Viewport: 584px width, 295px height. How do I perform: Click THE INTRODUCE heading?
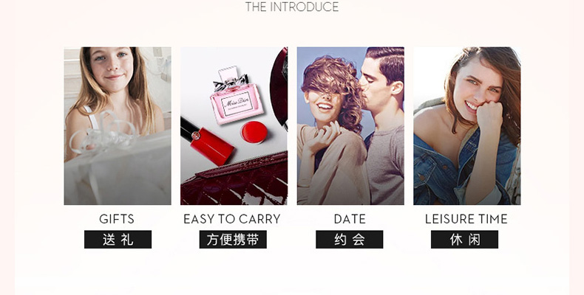(x=292, y=7)
